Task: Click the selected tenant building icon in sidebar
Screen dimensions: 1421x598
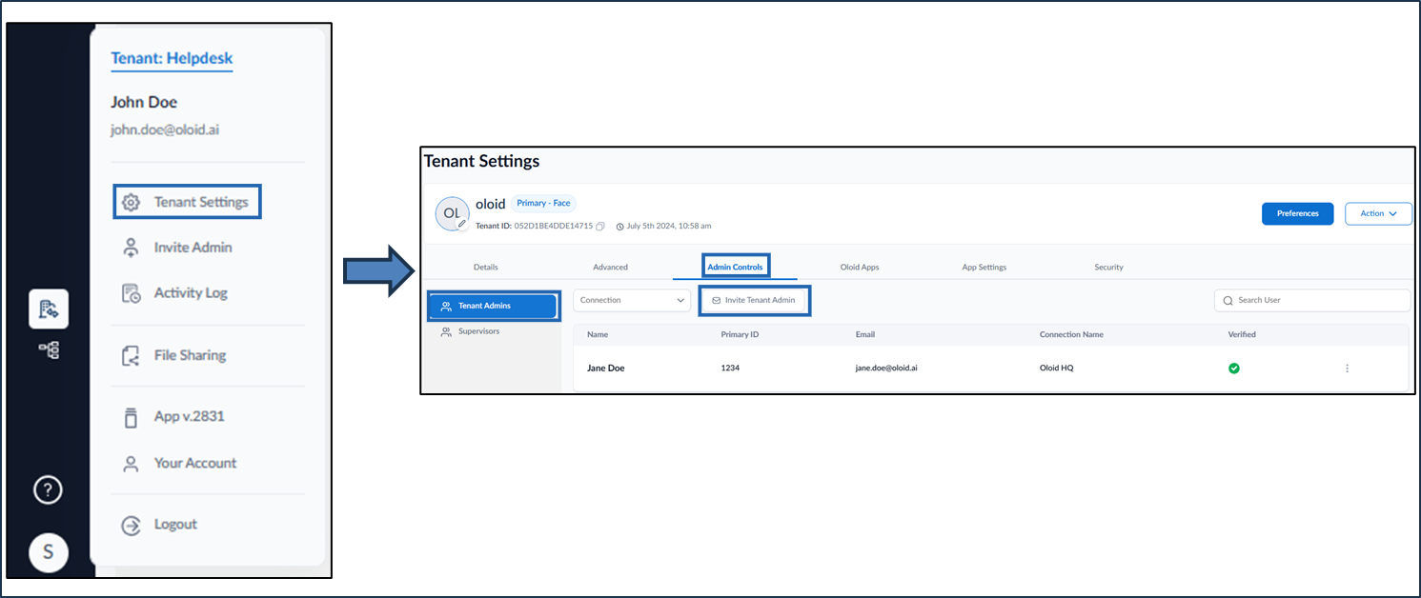Action: point(49,309)
